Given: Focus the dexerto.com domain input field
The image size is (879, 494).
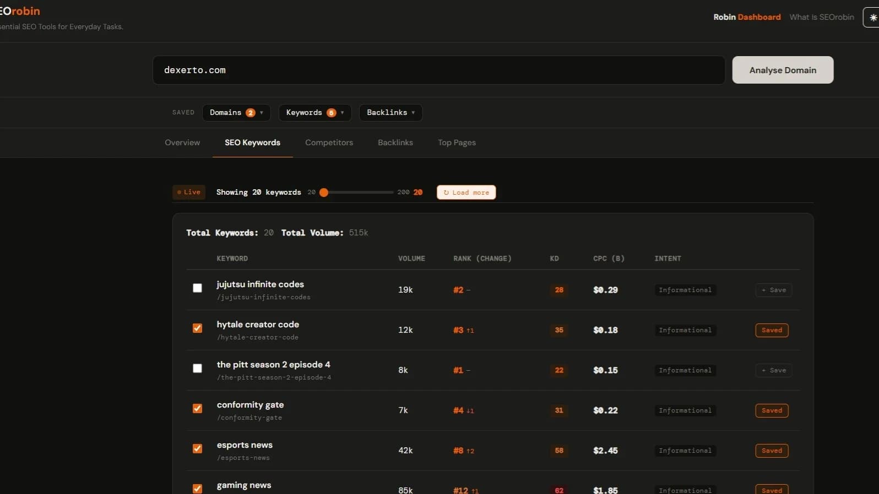Looking at the screenshot, I should point(438,70).
